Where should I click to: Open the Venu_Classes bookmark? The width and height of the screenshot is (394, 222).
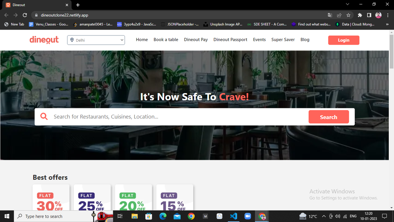49,24
